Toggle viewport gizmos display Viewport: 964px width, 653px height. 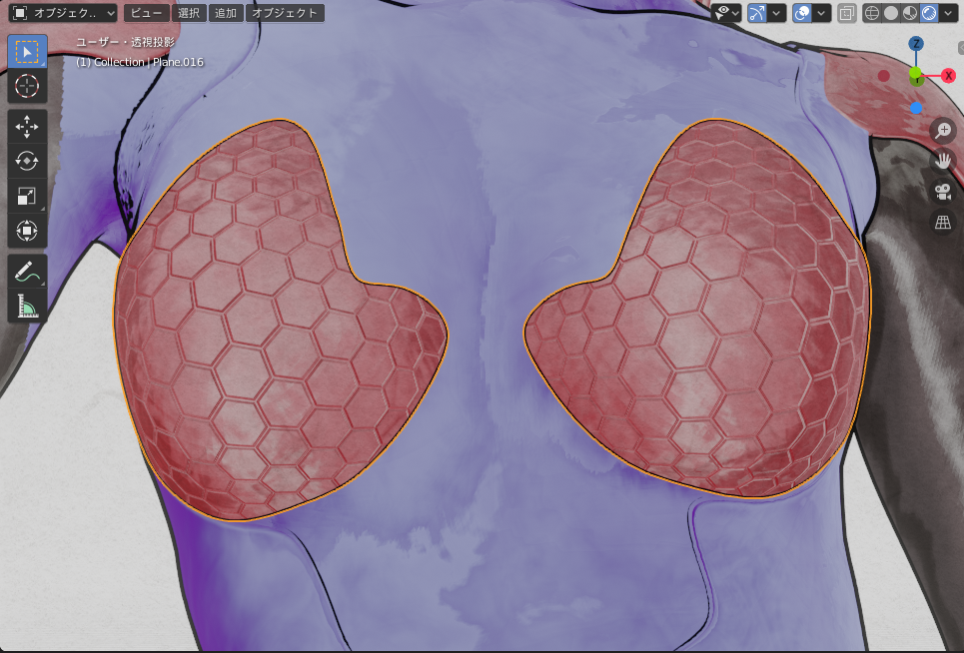pyautogui.click(x=757, y=13)
